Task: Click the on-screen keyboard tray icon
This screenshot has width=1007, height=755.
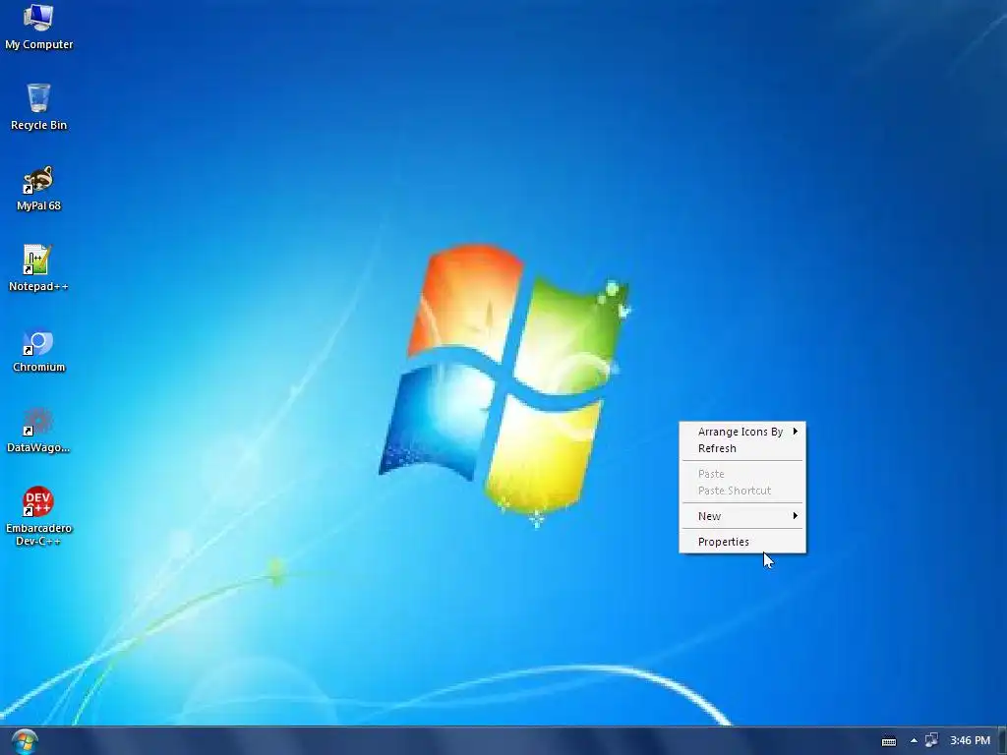Action: (889, 741)
